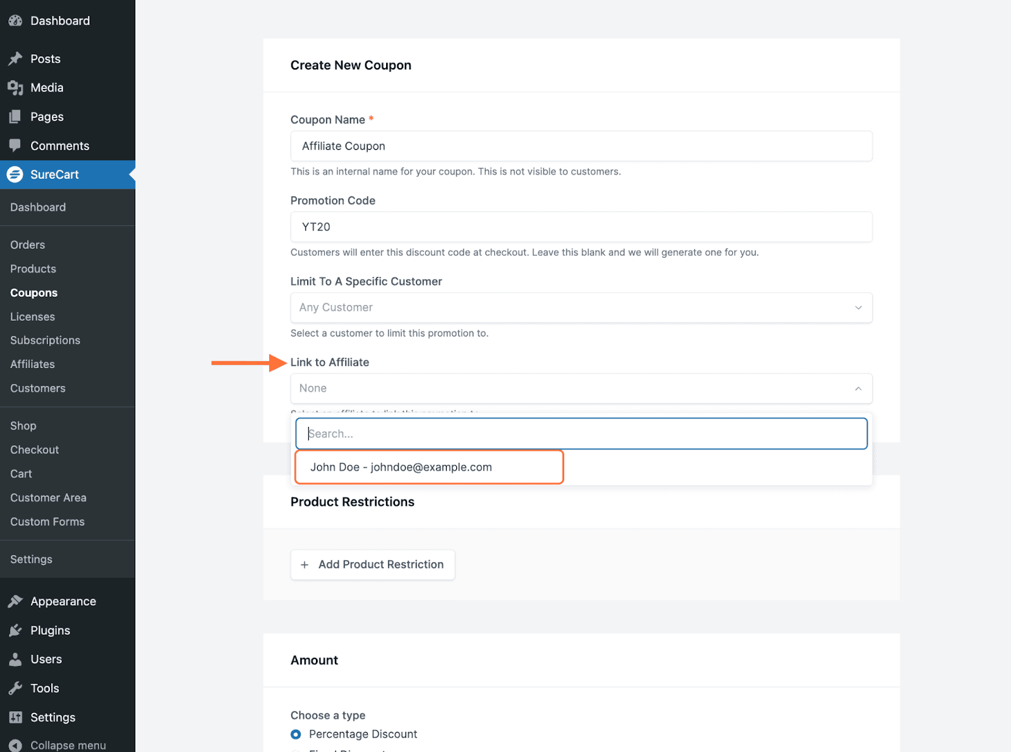Collapse the Link to Affiliate dropdown
The width and height of the screenshot is (1011, 752).
coord(857,388)
